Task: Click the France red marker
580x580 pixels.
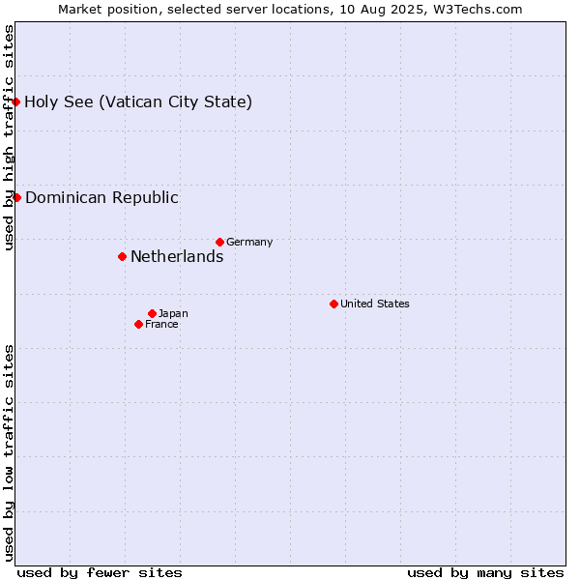Action: 138,325
